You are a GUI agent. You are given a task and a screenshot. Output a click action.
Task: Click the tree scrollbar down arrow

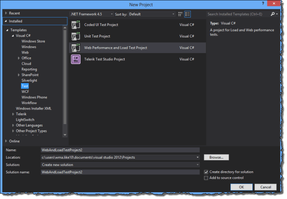pos(65,135)
